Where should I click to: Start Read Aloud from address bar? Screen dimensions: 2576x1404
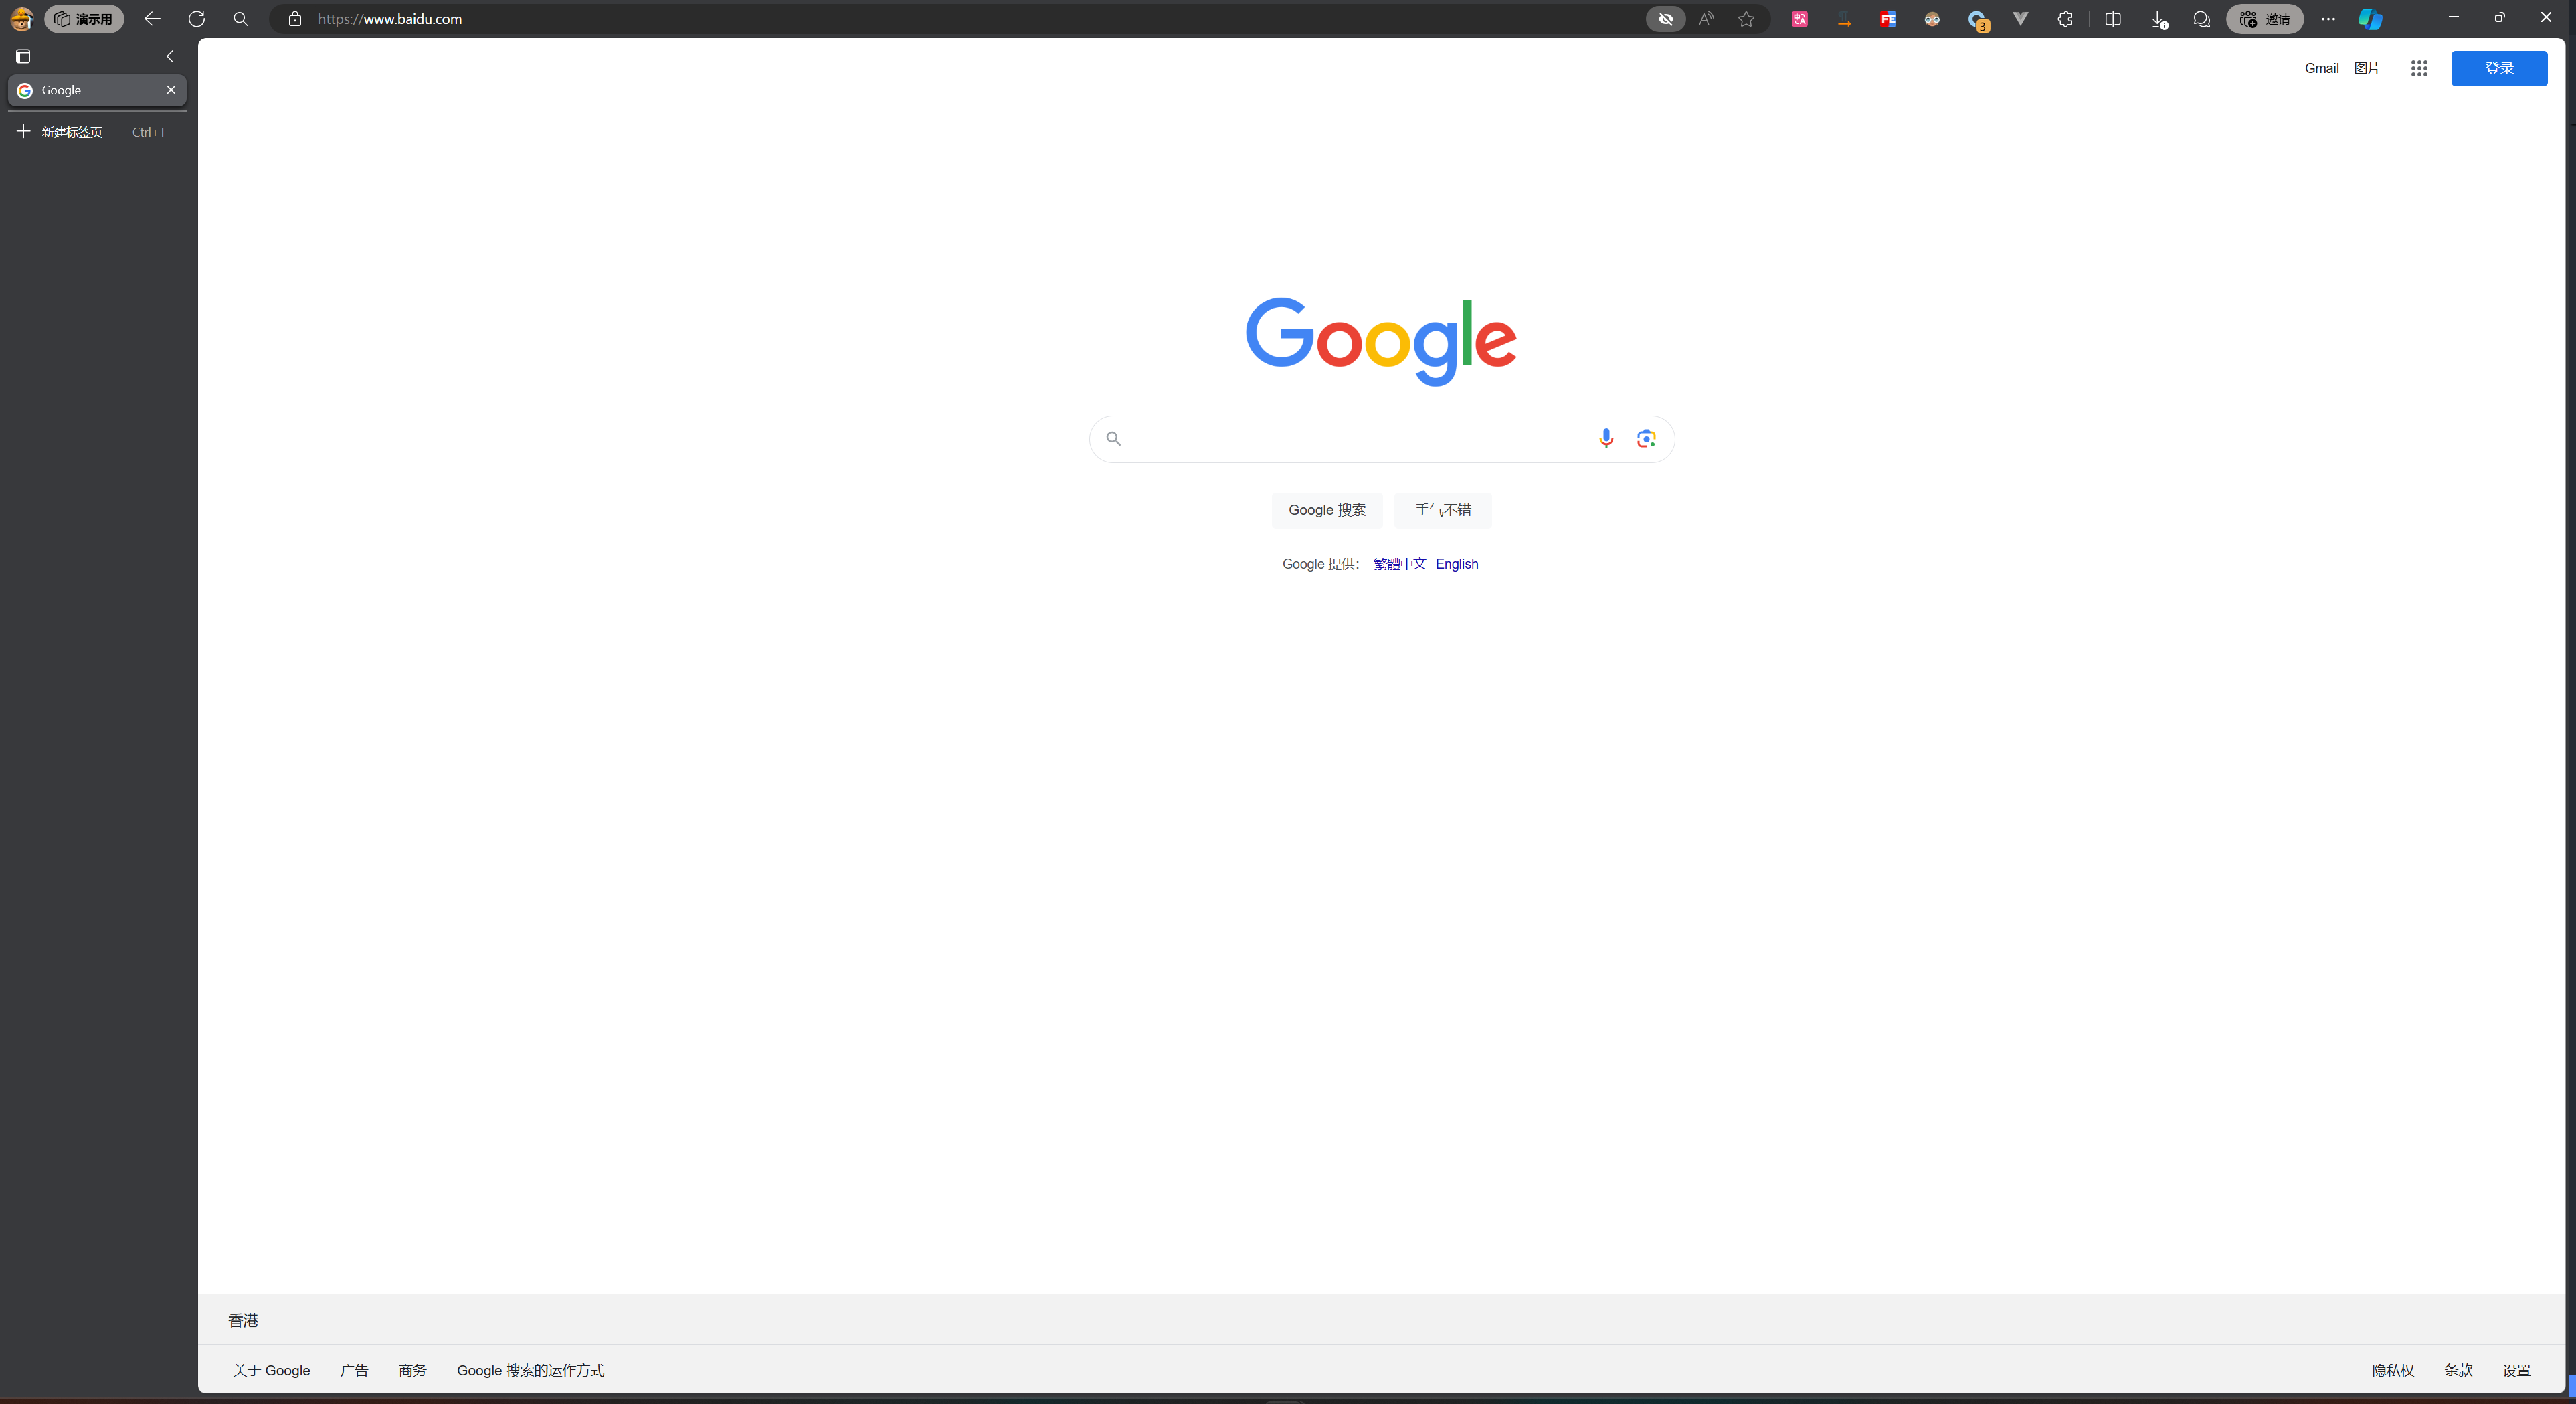1706,19
